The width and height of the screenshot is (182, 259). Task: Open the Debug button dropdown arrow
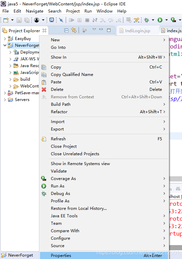pyautogui.click(x=153, y=20)
